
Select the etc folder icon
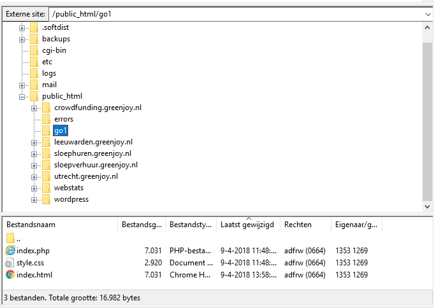click(34, 62)
